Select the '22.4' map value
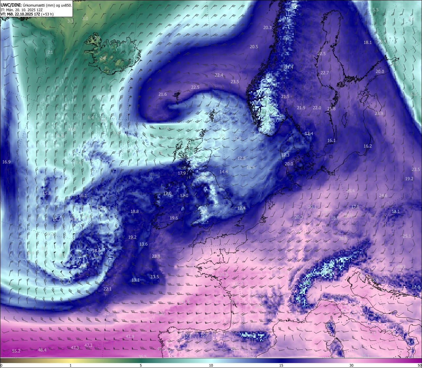 [219, 75]
